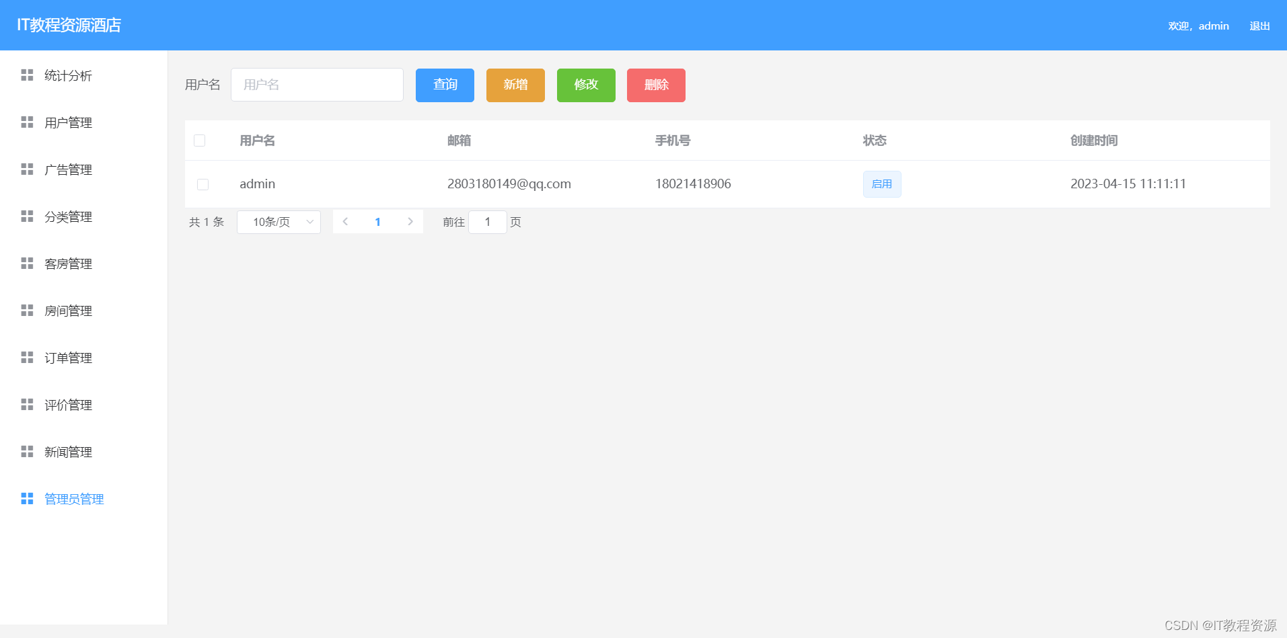Screen dimensions: 1287x638
Task: Click the grid icon beside 分类管理
Action: [x=27, y=216]
